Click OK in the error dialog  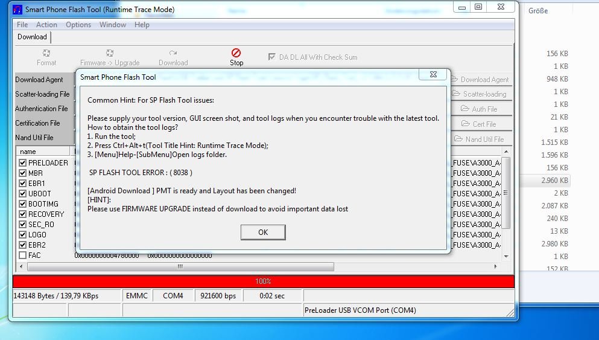click(263, 232)
